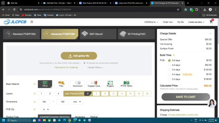
Task: Choose Aluminum base material
Action: click(78, 84)
